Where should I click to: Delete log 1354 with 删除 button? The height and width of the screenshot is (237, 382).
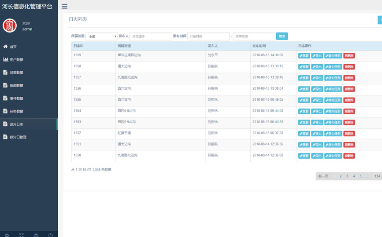coord(349,111)
